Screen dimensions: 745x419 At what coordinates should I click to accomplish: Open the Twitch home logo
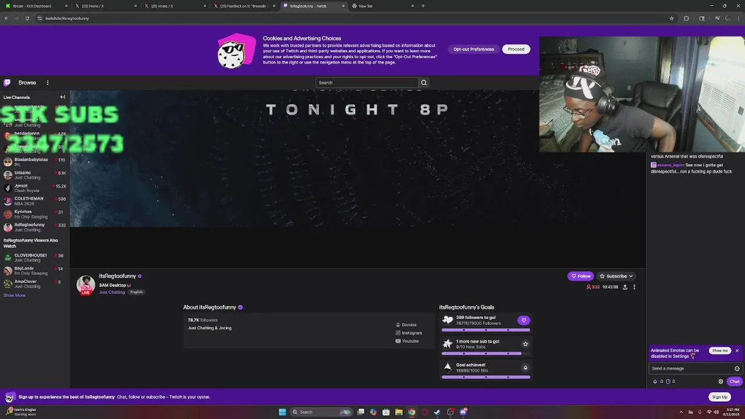[7, 83]
